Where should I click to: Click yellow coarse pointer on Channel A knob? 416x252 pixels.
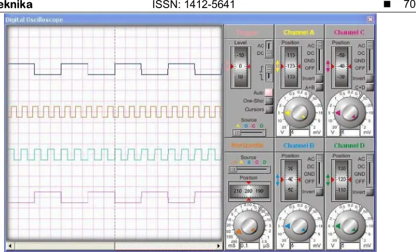[287, 113]
